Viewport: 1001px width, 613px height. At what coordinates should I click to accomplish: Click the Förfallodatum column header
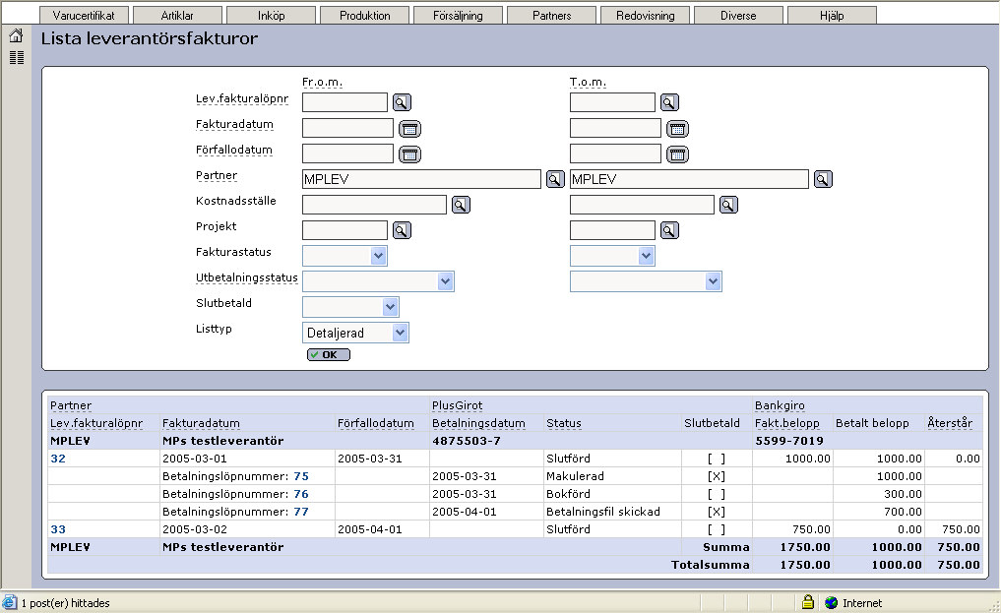click(x=375, y=423)
